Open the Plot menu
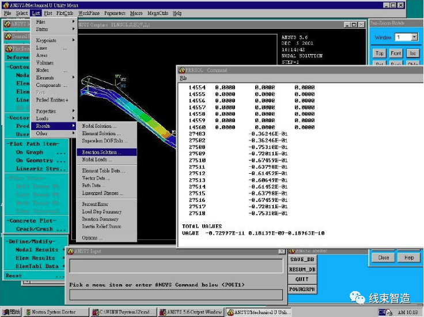Screen dimensions: 424x317 click(48, 13)
